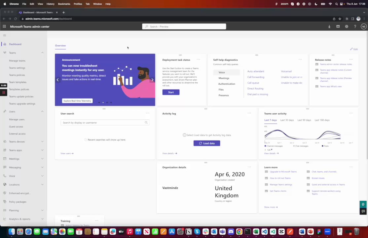Screen dimensions: 368x238
Task: Select Meetings in Self-help diagnostics
Action: (224, 78)
